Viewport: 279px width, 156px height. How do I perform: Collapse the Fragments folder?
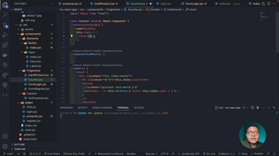(20, 71)
